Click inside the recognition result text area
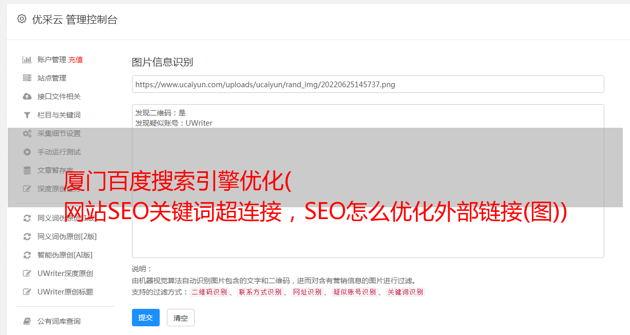 tap(368, 181)
